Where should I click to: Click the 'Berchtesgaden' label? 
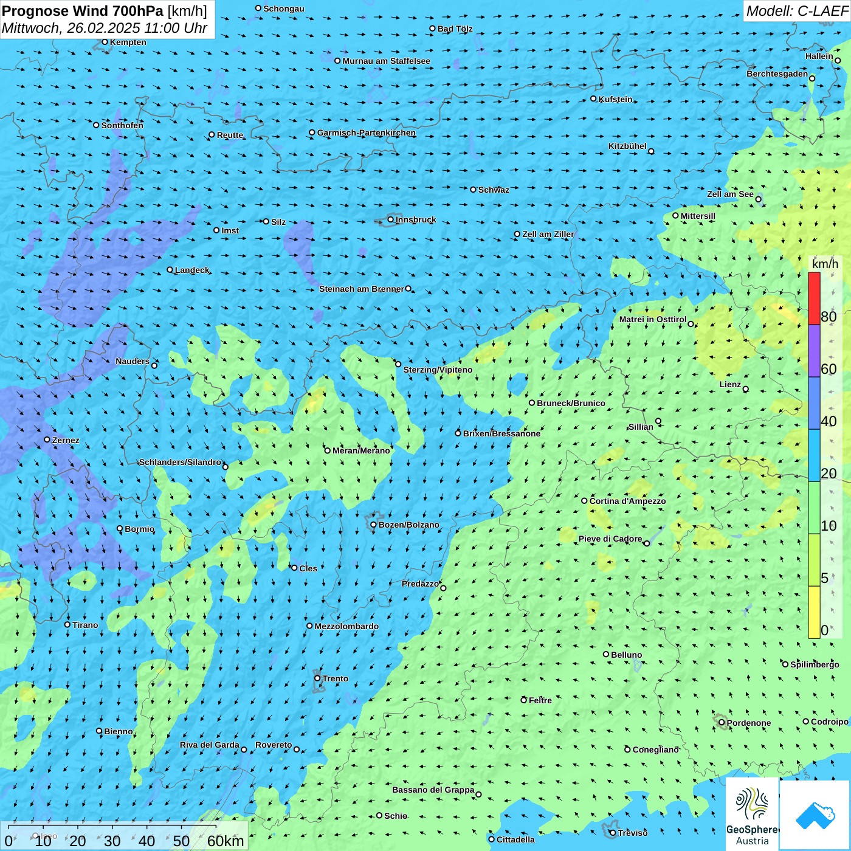click(x=777, y=74)
